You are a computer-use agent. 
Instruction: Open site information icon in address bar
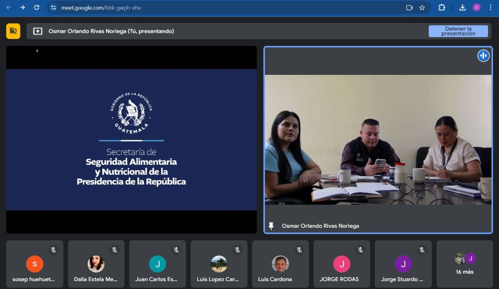point(53,7)
